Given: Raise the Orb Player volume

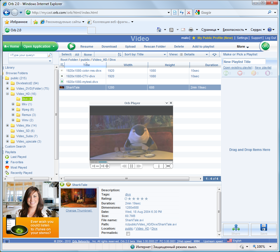Looking at the screenshot, I should (x=105, y=166).
